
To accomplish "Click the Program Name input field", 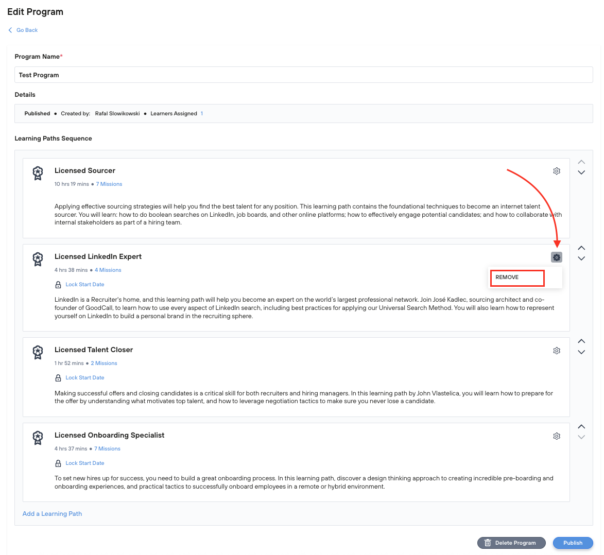I will [x=303, y=75].
